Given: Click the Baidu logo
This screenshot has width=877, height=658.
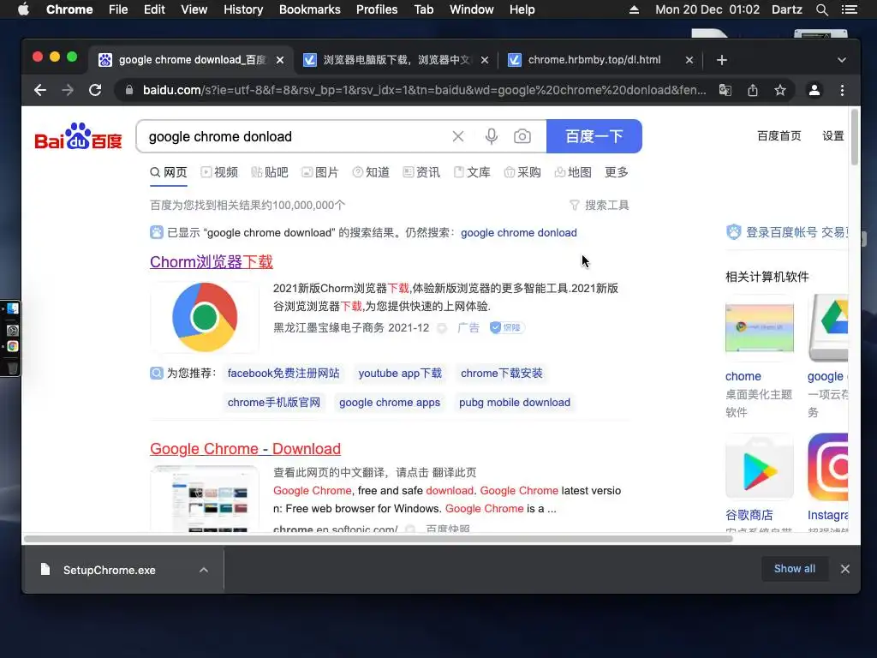Looking at the screenshot, I should pos(78,136).
